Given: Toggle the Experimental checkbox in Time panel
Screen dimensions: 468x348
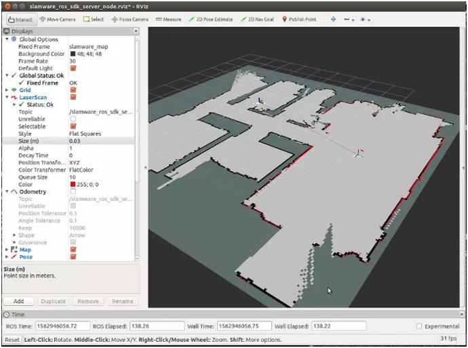Looking at the screenshot, I should (420, 326).
